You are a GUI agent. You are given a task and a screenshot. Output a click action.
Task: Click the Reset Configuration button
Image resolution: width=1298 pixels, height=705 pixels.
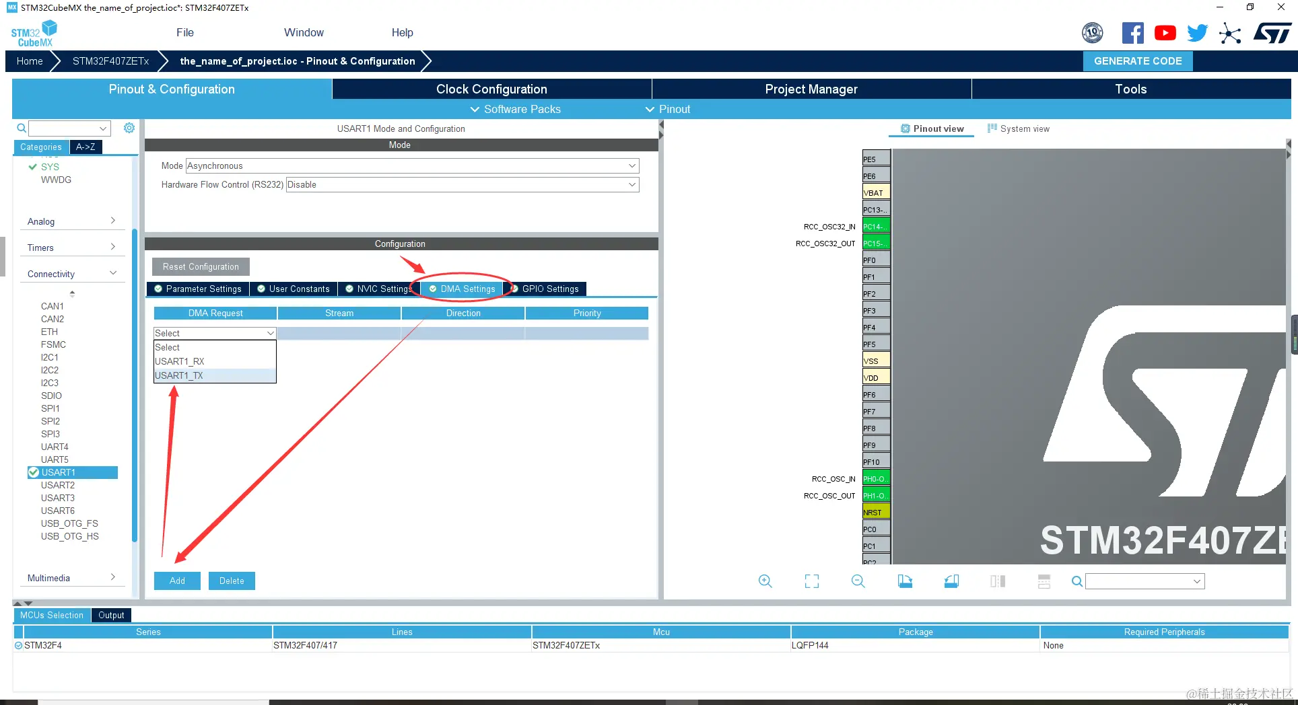(201, 266)
